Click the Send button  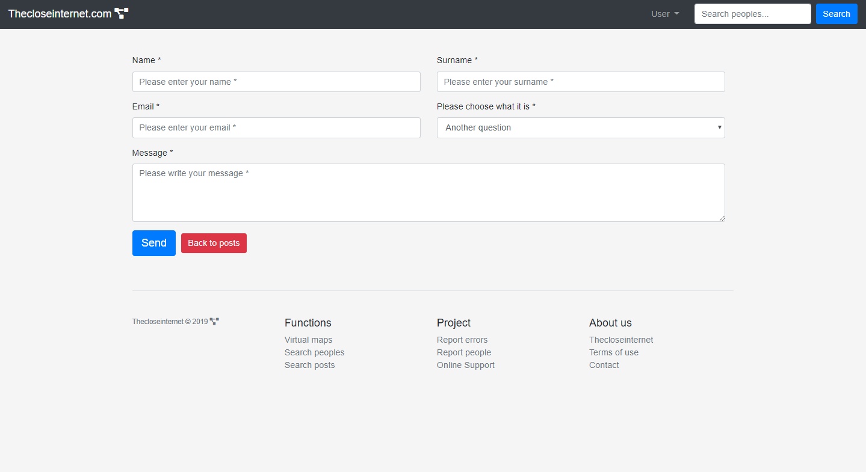pos(153,243)
